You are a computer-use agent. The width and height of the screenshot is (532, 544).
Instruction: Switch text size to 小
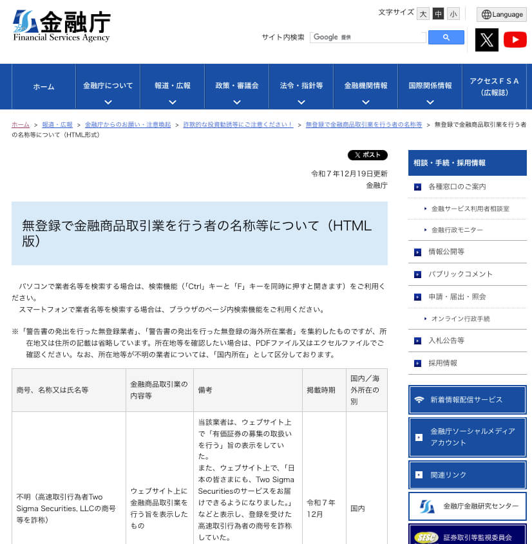453,14
